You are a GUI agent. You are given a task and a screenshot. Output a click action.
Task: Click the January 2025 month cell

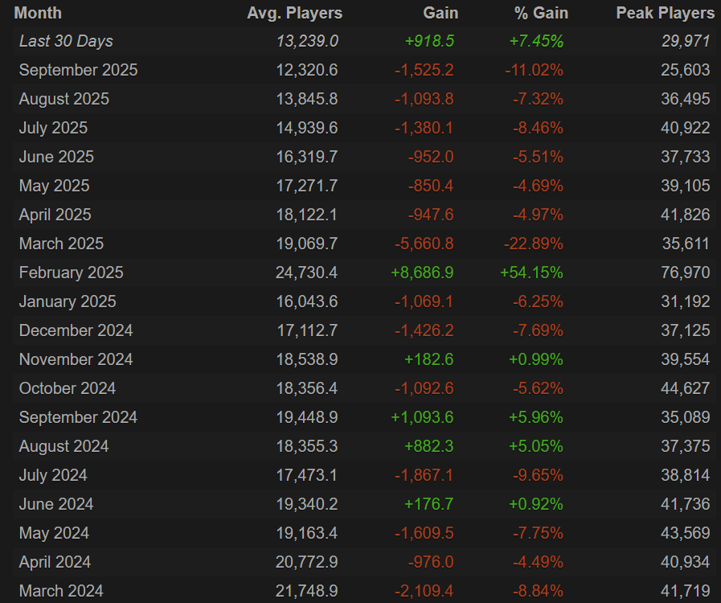point(68,301)
